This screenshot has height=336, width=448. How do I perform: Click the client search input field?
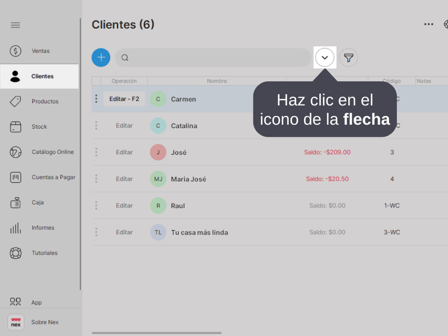pyautogui.click(x=213, y=58)
